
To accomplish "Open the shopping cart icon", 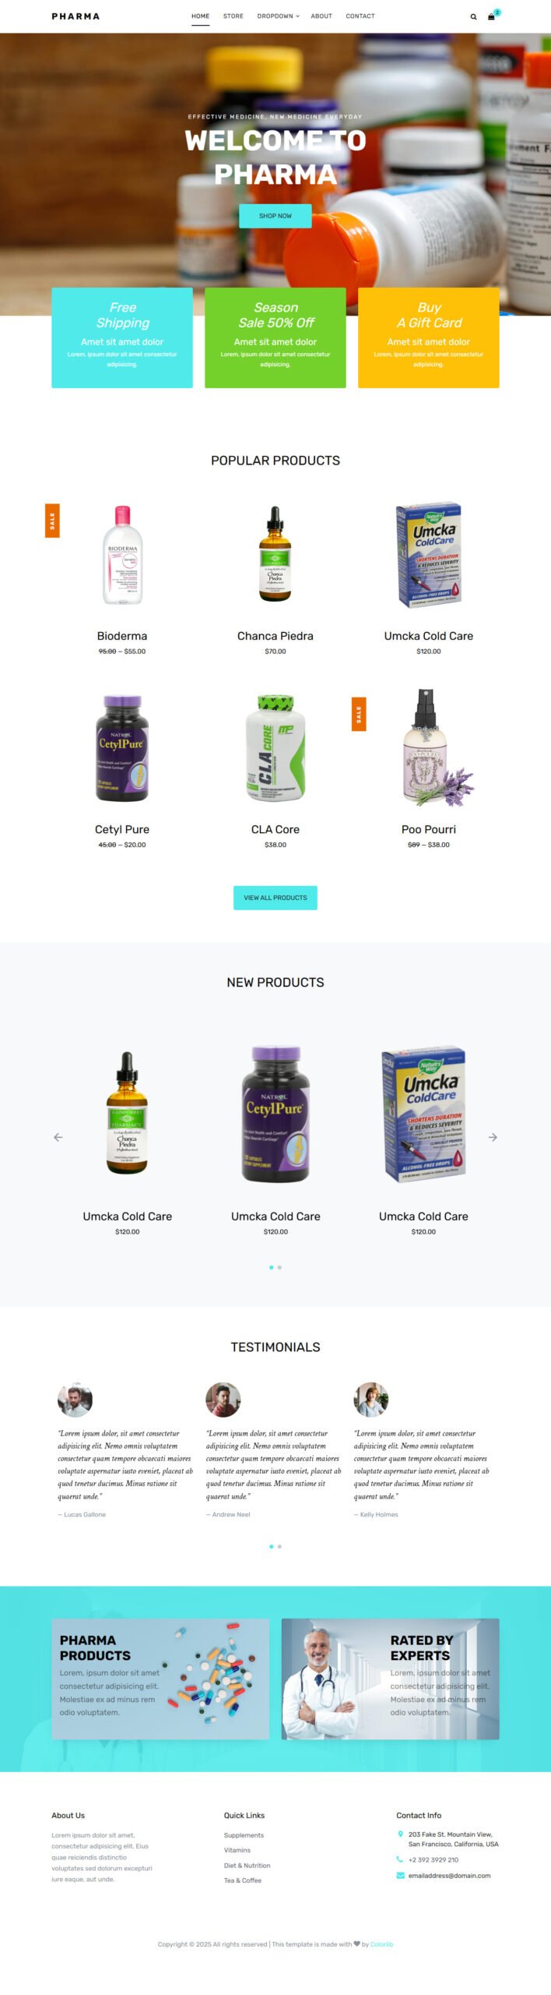I will tap(491, 16).
